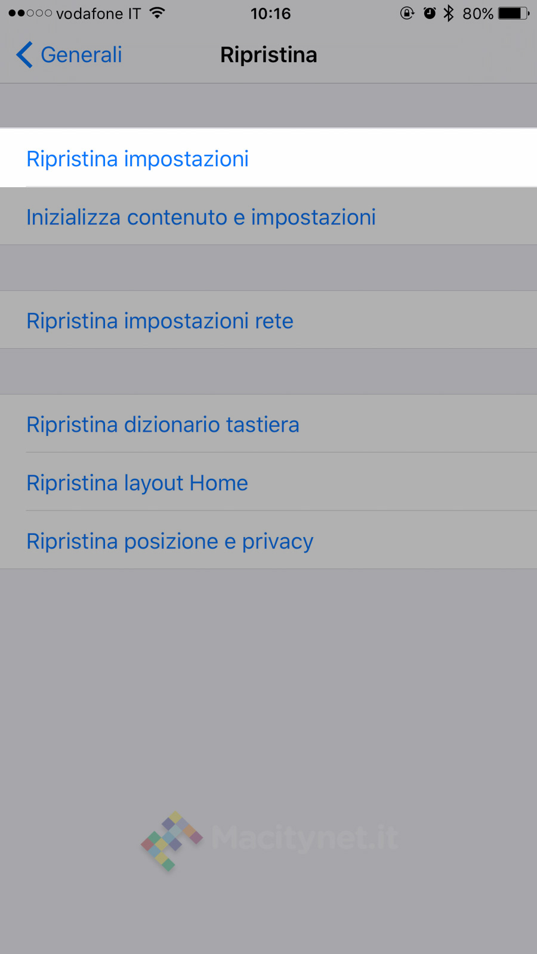Tap the Wi-Fi signal icon
This screenshot has width=537, height=954.
click(157, 13)
